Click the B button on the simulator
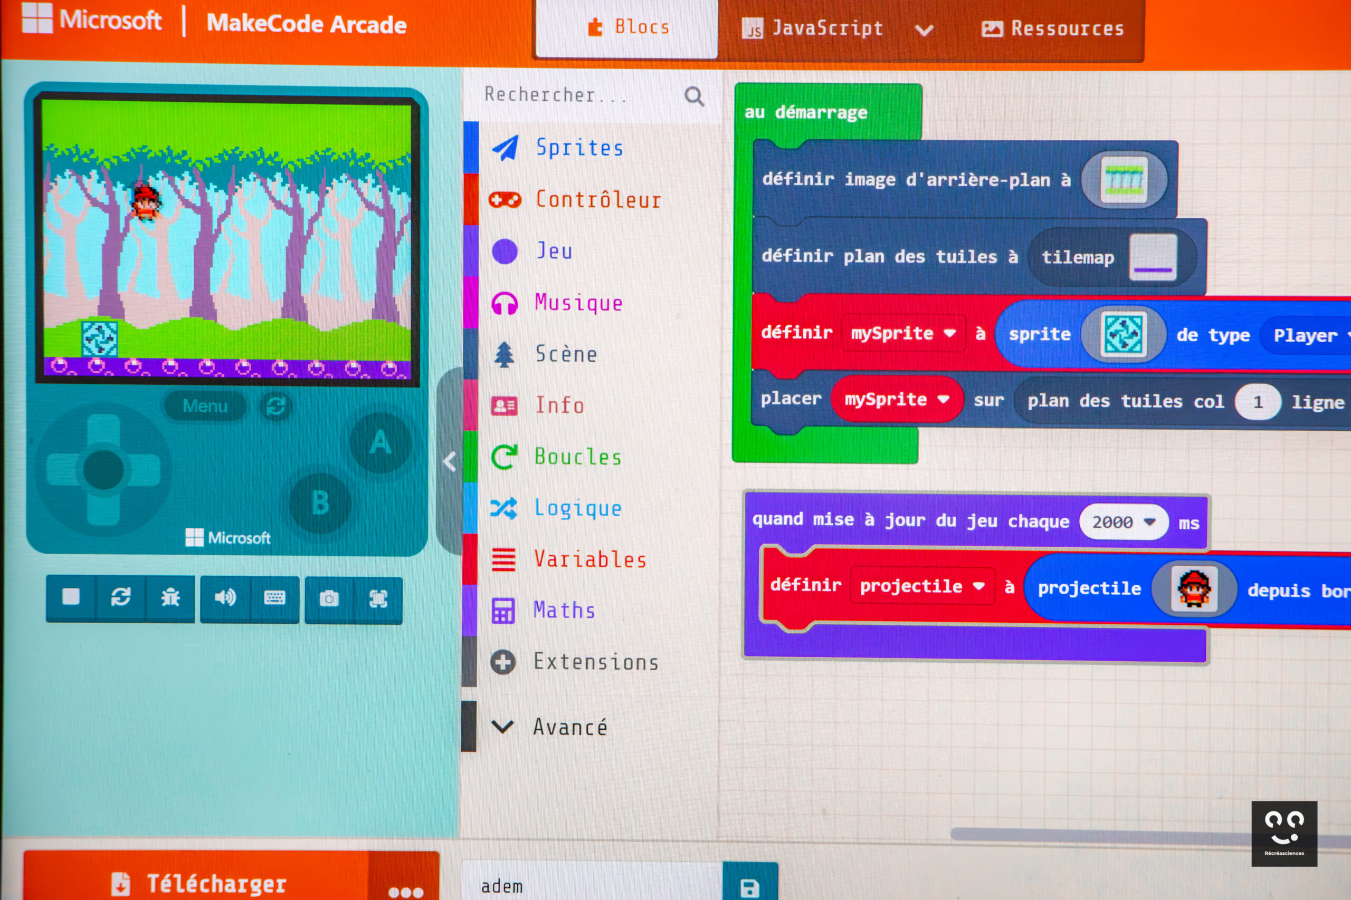This screenshot has height=900, width=1351. click(320, 503)
